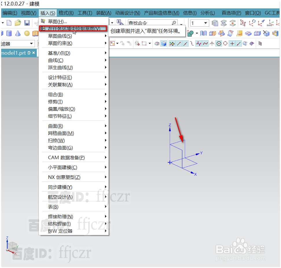This screenshot has width=281, height=268.
Task: Click the grid display icon in selection bar
Action: point(260,44)
